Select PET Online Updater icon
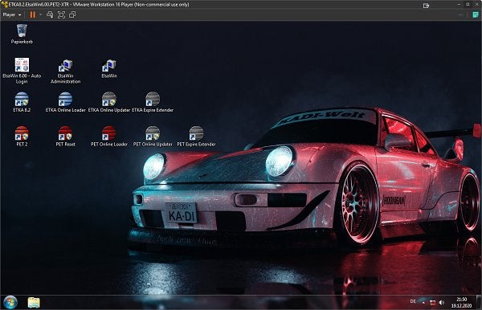This screenshot has width=482, height=310. point(153,136)
